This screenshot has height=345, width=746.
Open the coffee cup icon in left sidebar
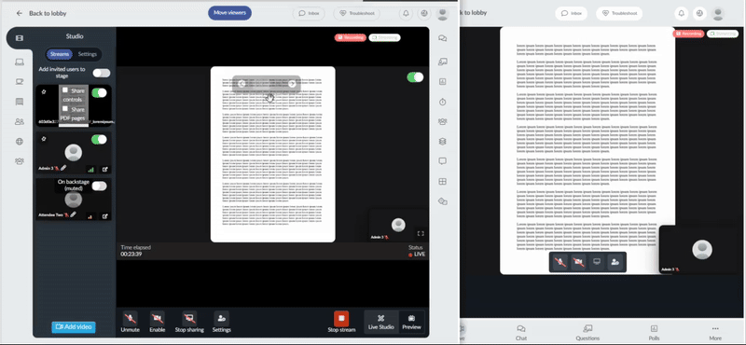(20, 81)
